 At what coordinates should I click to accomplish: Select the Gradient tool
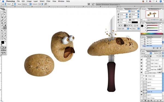click(5, 25)
